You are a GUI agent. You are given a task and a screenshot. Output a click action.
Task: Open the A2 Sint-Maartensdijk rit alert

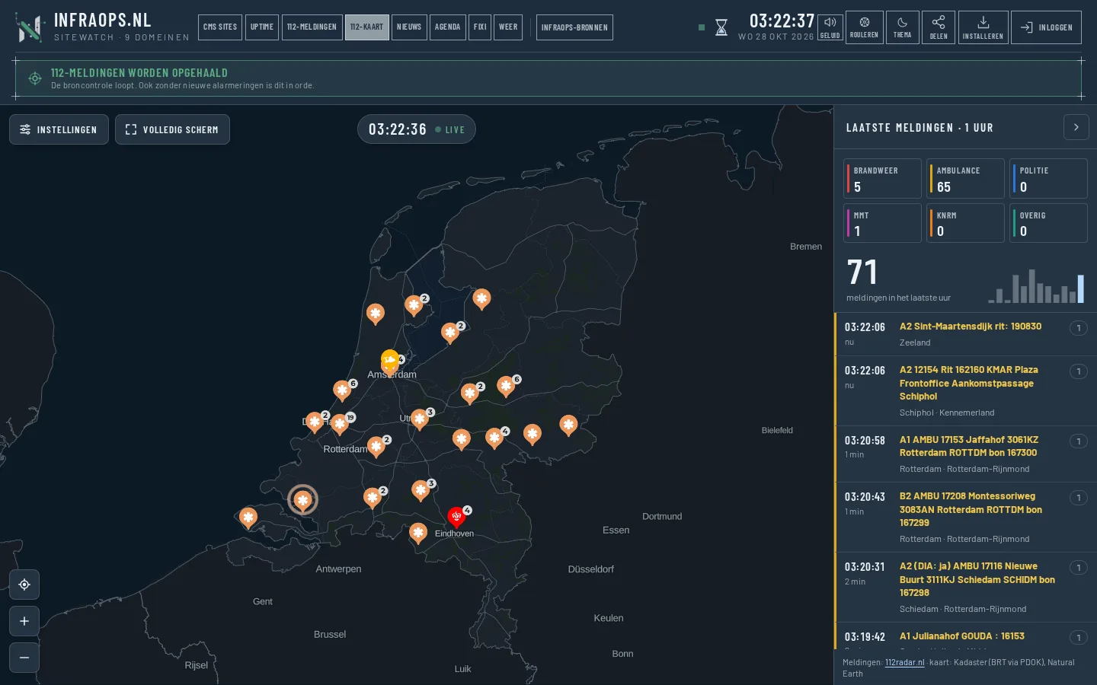pyautogui.click(x=965, y=334)
